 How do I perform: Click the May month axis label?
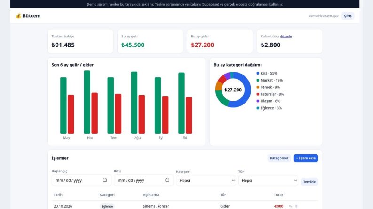(67, 138)
